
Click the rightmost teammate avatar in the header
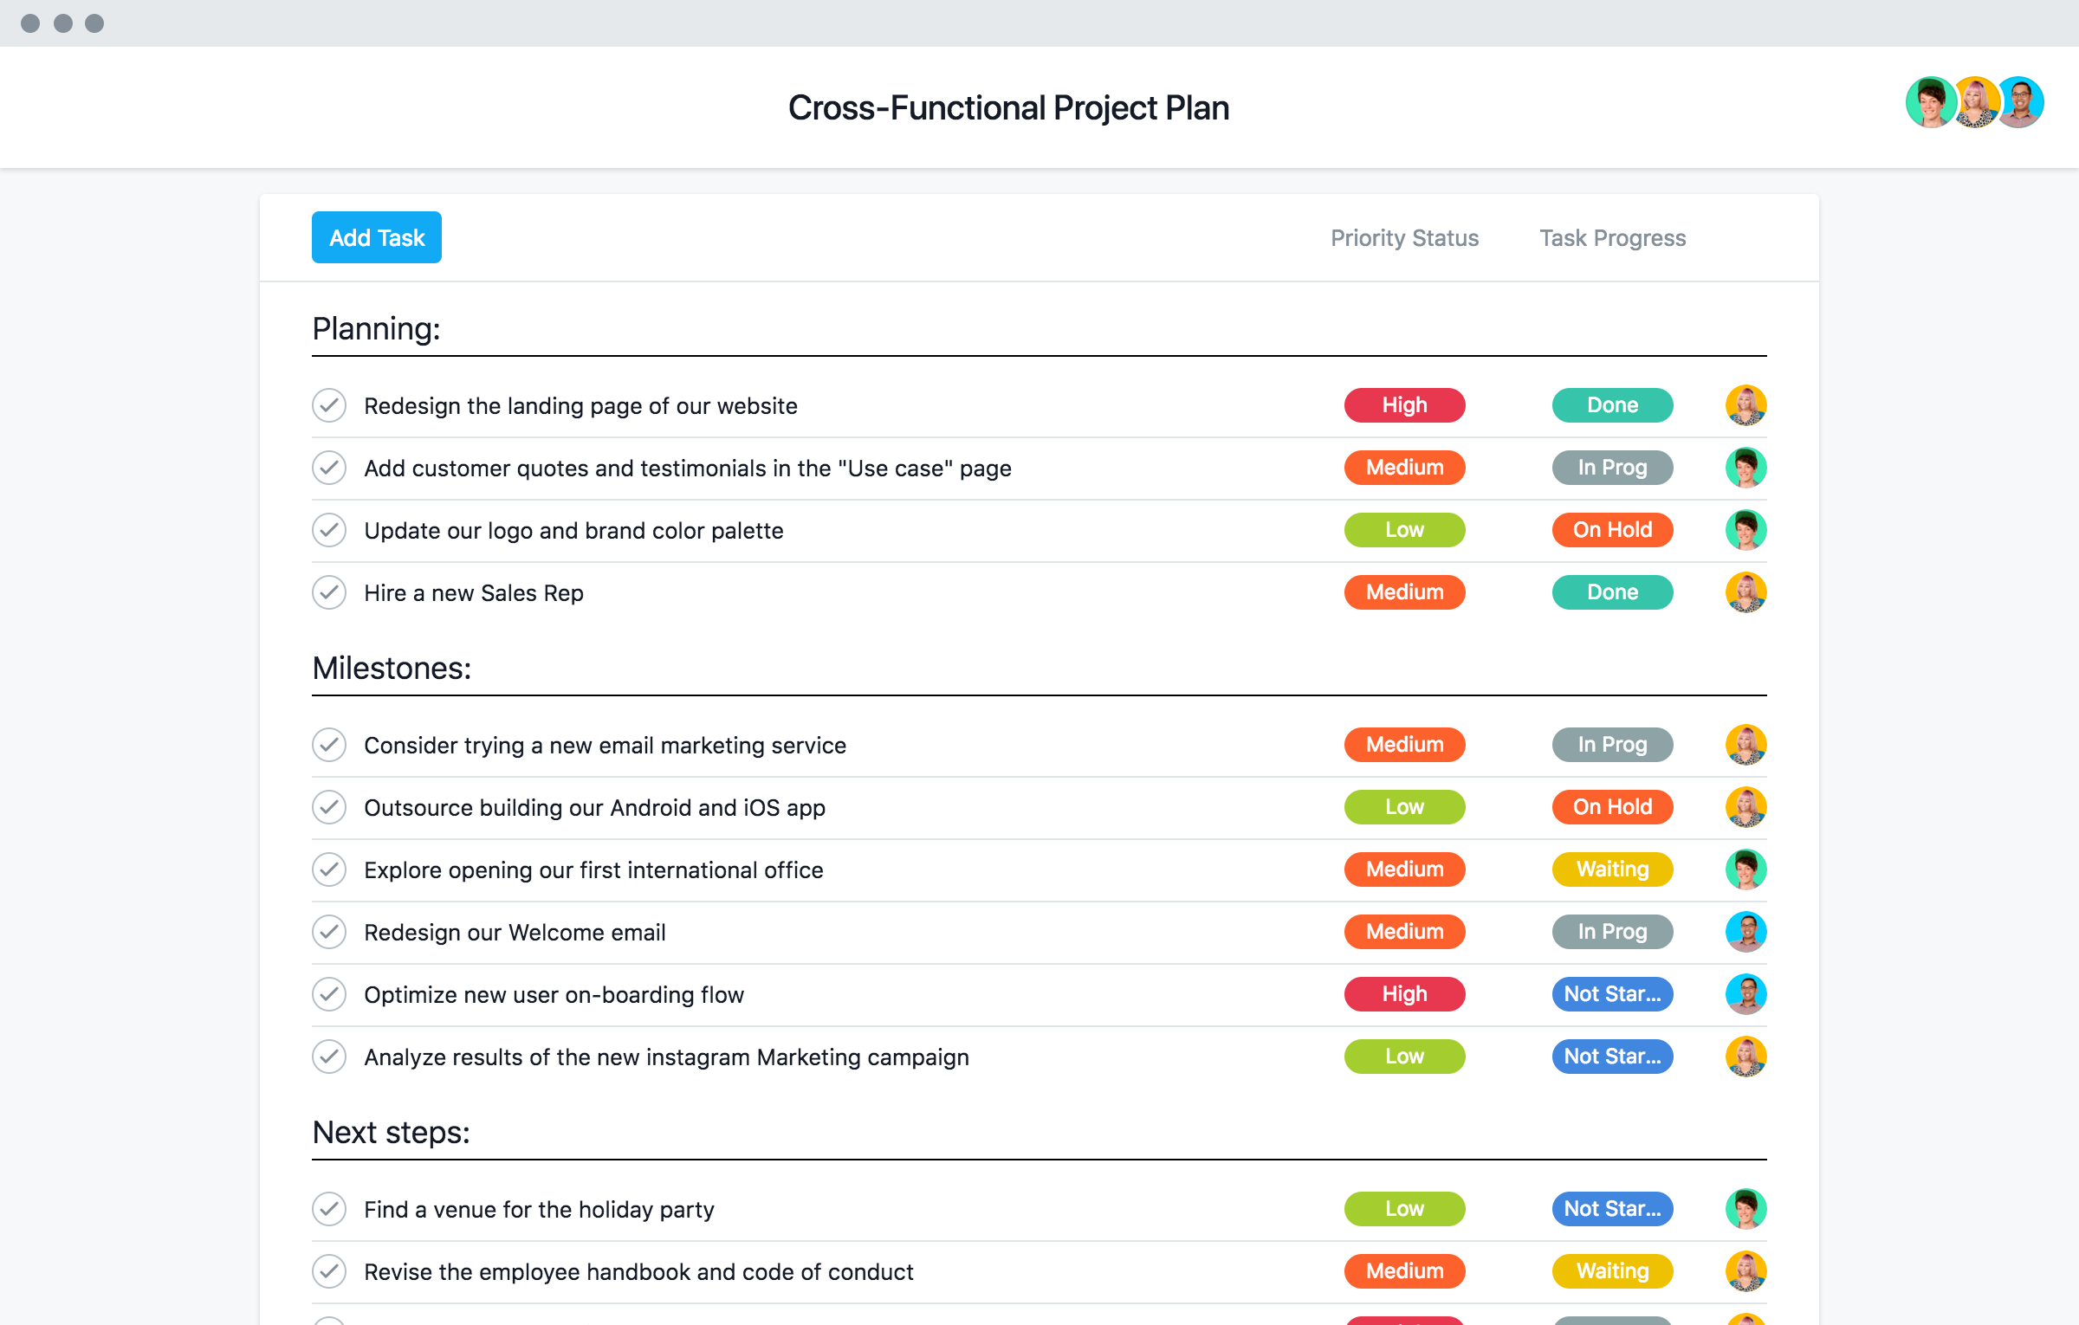coord(2021,102)
